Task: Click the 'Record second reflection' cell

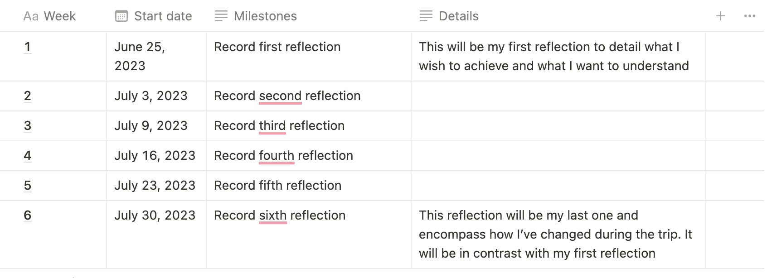Action: tap(287, 96)
